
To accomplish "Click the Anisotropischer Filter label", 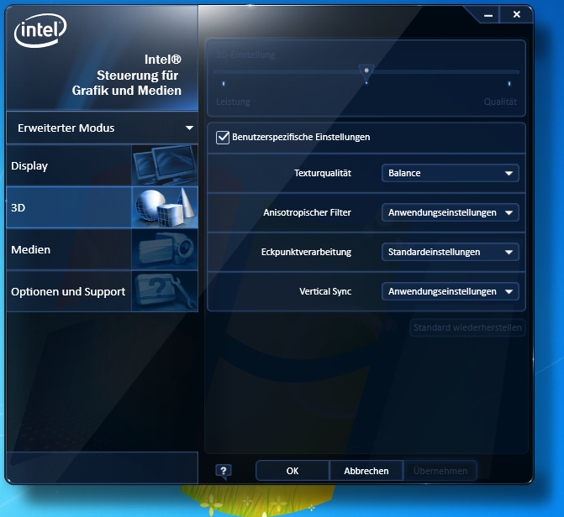I will (x=307, y=212).
